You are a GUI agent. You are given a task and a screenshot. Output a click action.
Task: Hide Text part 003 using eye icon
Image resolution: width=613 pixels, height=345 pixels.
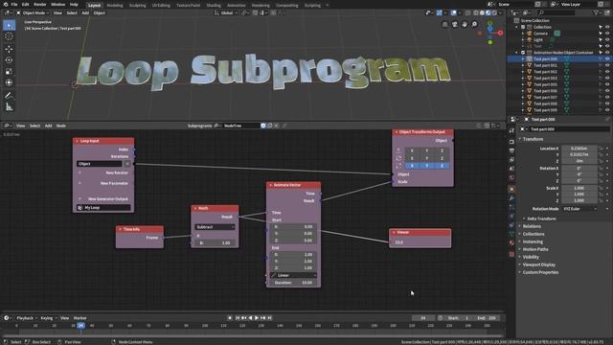point(607,79)
